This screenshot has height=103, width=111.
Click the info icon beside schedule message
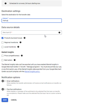6,3
